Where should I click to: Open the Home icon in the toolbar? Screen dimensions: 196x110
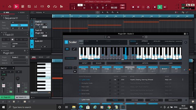(10, 7)
